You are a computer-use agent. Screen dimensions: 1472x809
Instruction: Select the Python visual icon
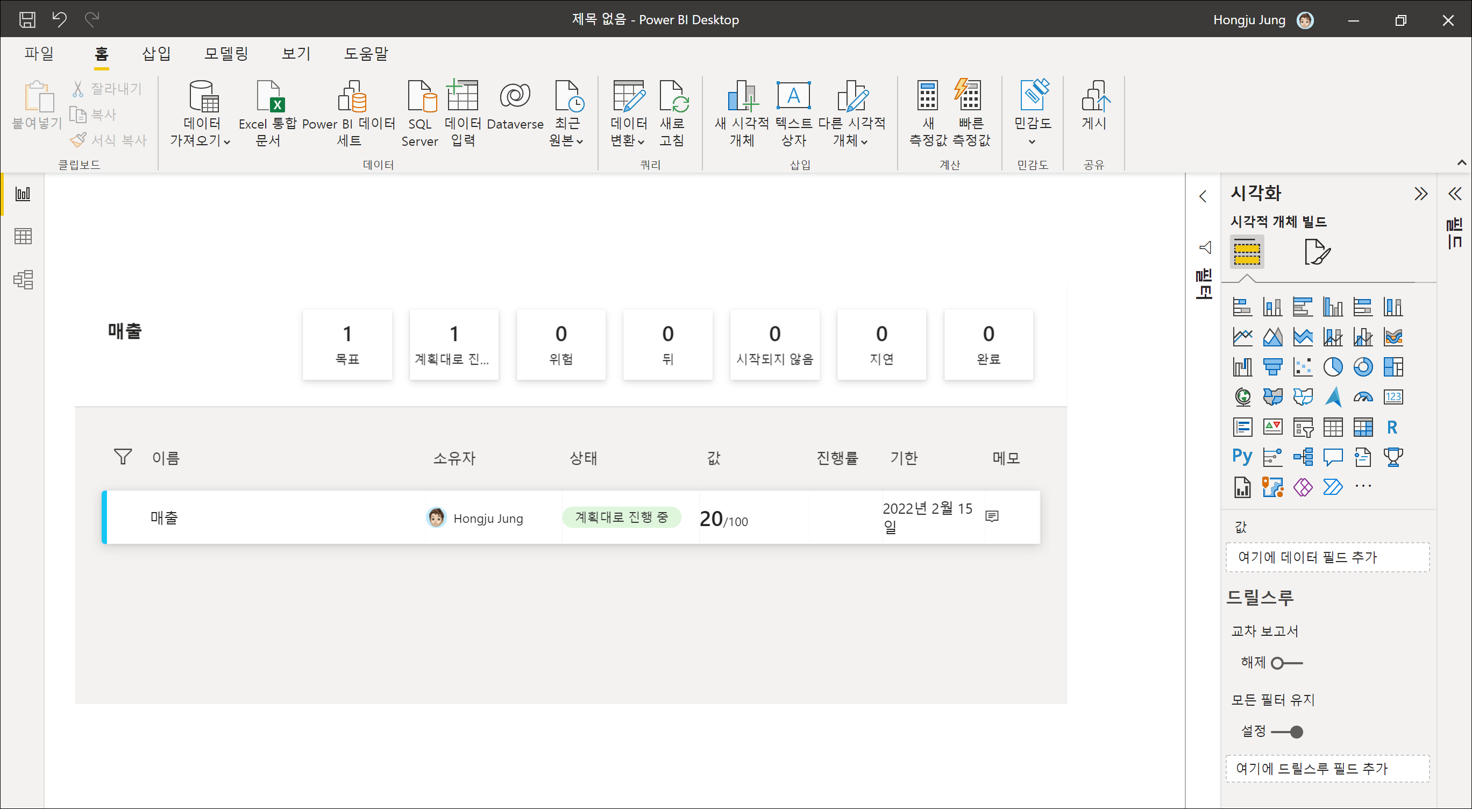tap(1242, 457)
